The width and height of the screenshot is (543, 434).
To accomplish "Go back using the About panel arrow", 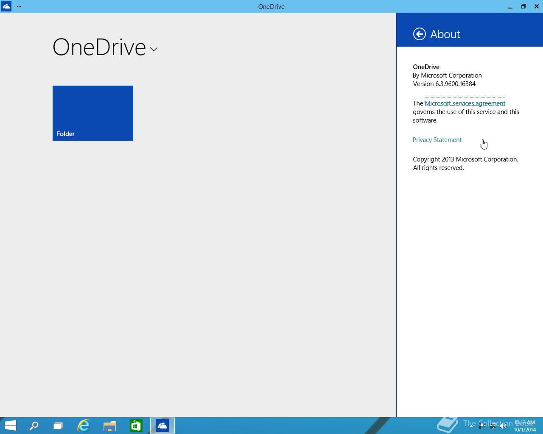I will point(419,34).
